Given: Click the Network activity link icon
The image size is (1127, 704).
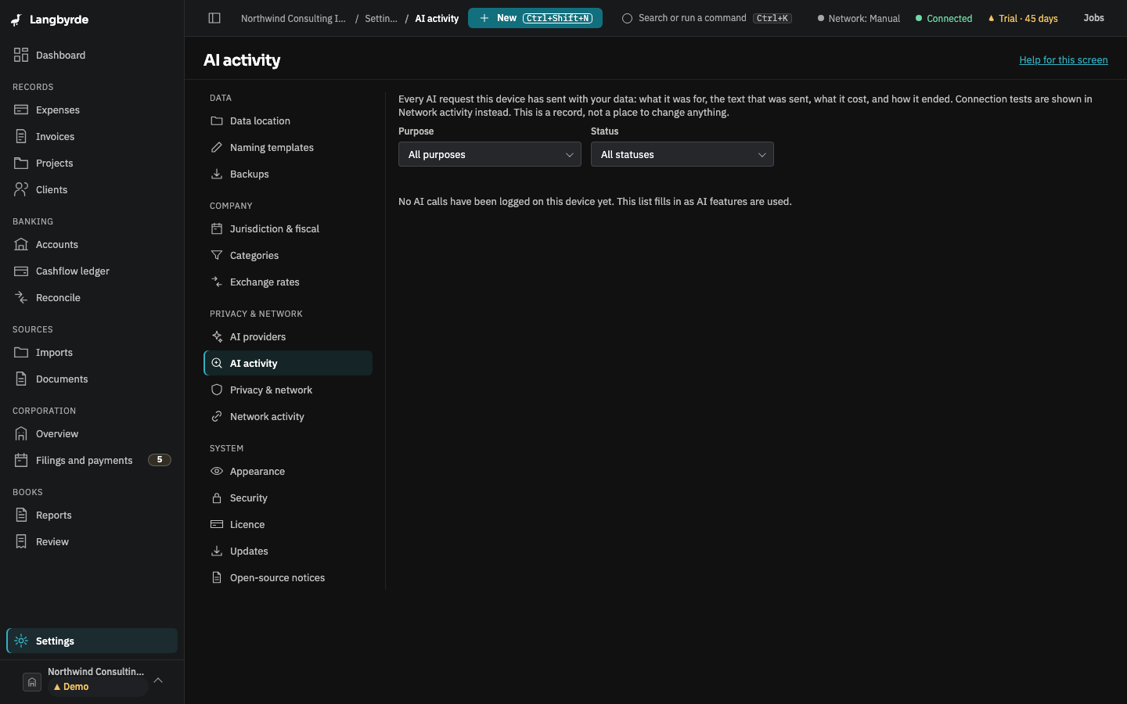Looking at the screenshot, I should 217,416.
